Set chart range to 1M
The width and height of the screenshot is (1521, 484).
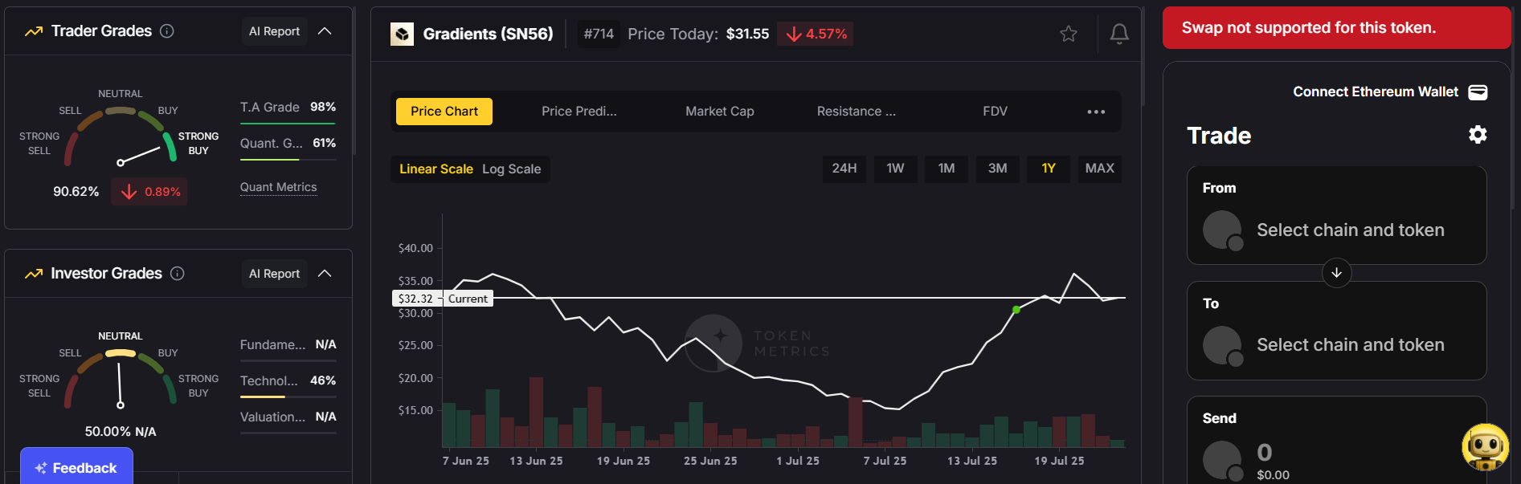coord(947,169)
